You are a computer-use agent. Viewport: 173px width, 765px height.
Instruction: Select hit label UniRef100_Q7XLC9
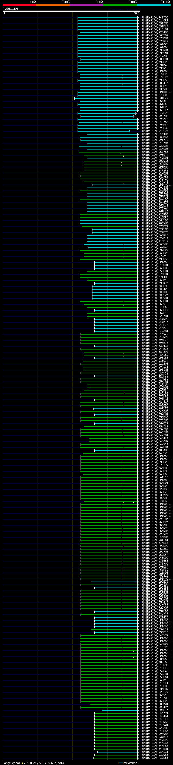click(x=155, y=74)
